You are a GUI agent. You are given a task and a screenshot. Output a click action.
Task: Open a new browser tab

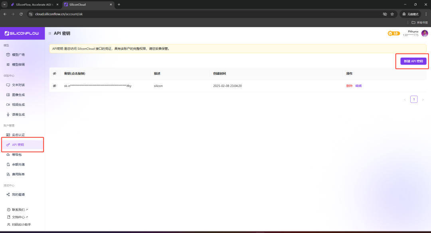(x=119, y=4)
